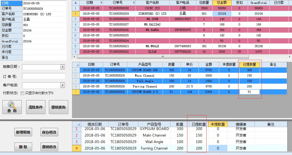Open the 客户电话 filter dropdown
This screenshot has height=155, width=292.
63,85
